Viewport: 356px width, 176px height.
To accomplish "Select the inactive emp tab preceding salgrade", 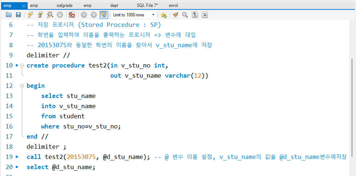I will [34, 6].
